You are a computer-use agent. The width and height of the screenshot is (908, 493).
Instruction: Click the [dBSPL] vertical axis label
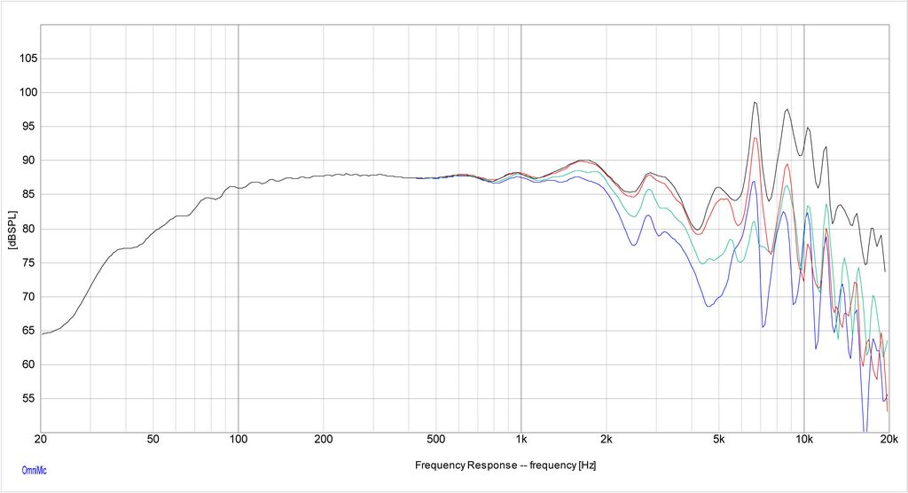coord(12,230)
